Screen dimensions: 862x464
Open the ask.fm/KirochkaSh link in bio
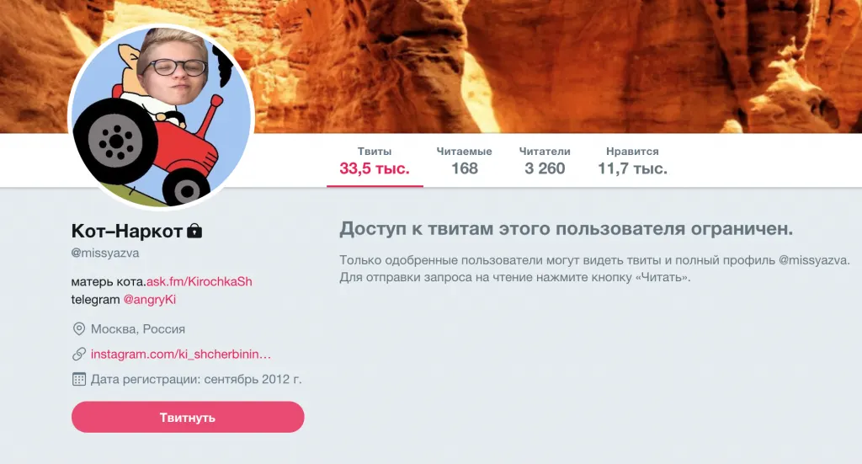click(199, 281)
